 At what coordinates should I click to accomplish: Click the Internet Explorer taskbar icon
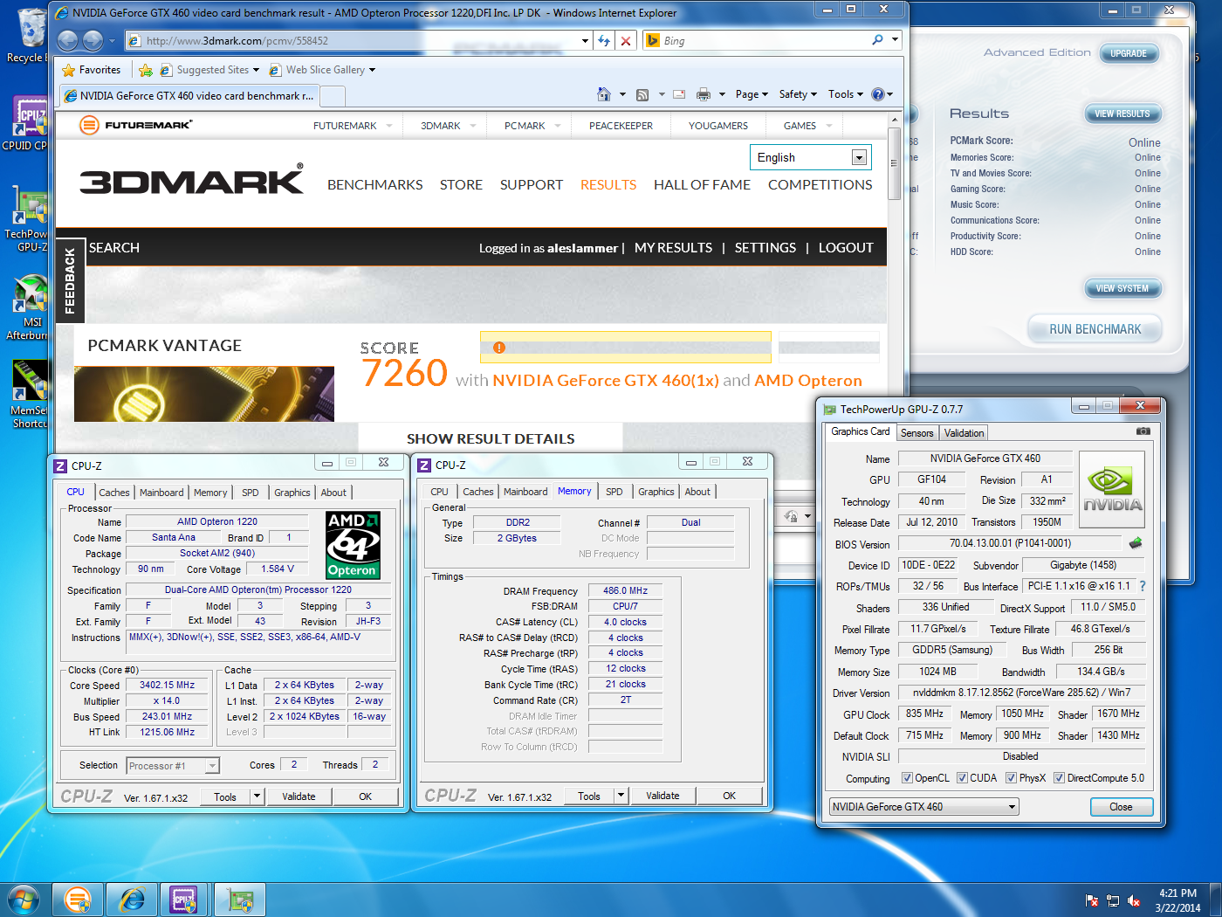click(x=132, y=900)
